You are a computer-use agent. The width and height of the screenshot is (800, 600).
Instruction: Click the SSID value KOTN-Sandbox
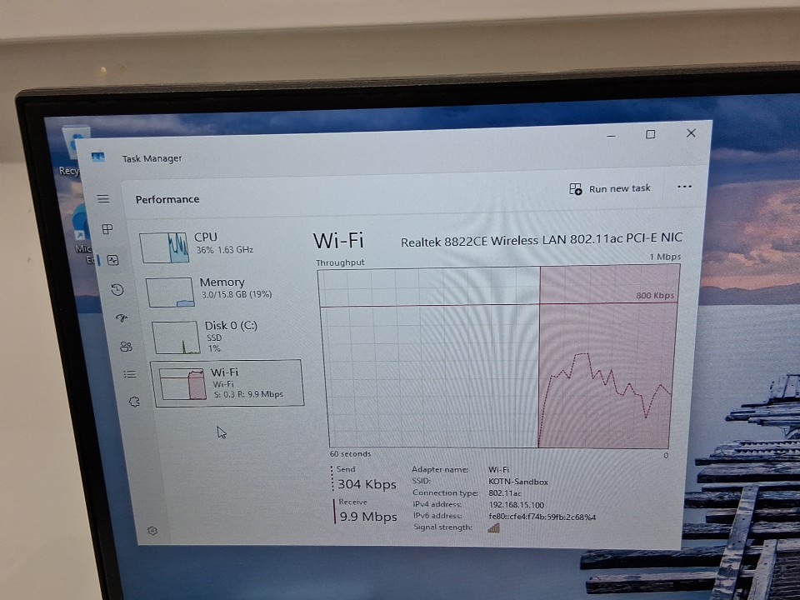(518, 482)
